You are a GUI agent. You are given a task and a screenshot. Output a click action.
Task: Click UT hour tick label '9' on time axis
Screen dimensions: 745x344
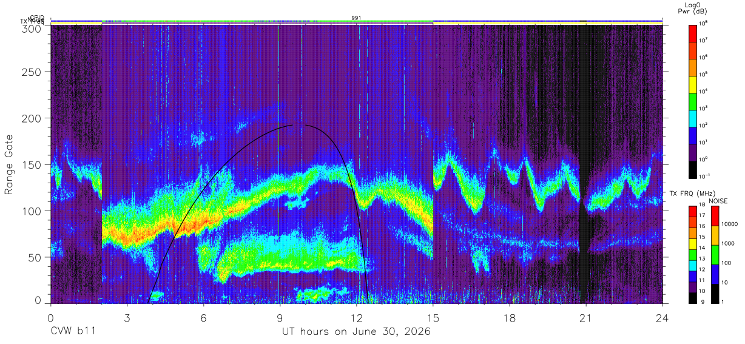click(280, 317)
